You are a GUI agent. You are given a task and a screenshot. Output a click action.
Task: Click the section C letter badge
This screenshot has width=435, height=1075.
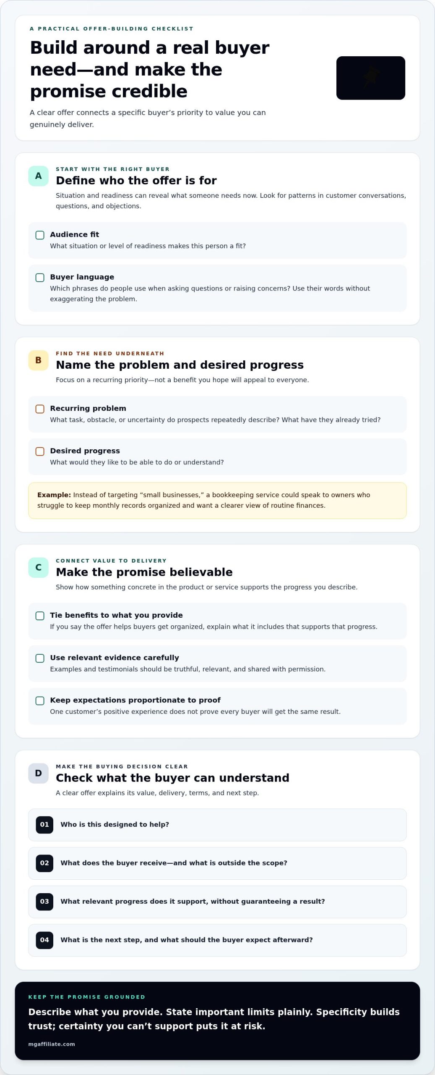pos(38,568)
